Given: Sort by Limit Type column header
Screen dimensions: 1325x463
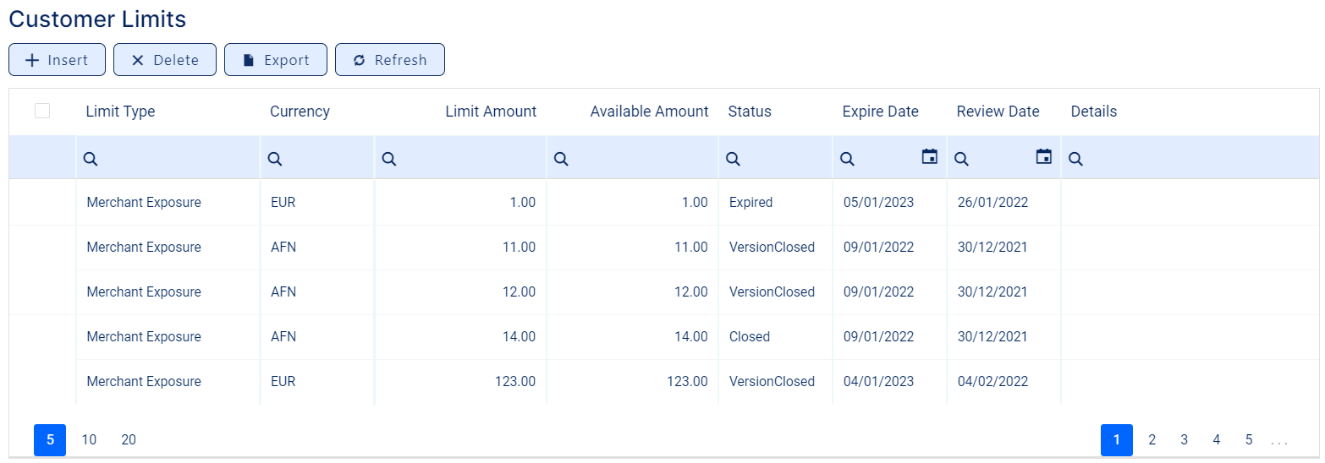Looking at the screenshot, I should 120,112.
